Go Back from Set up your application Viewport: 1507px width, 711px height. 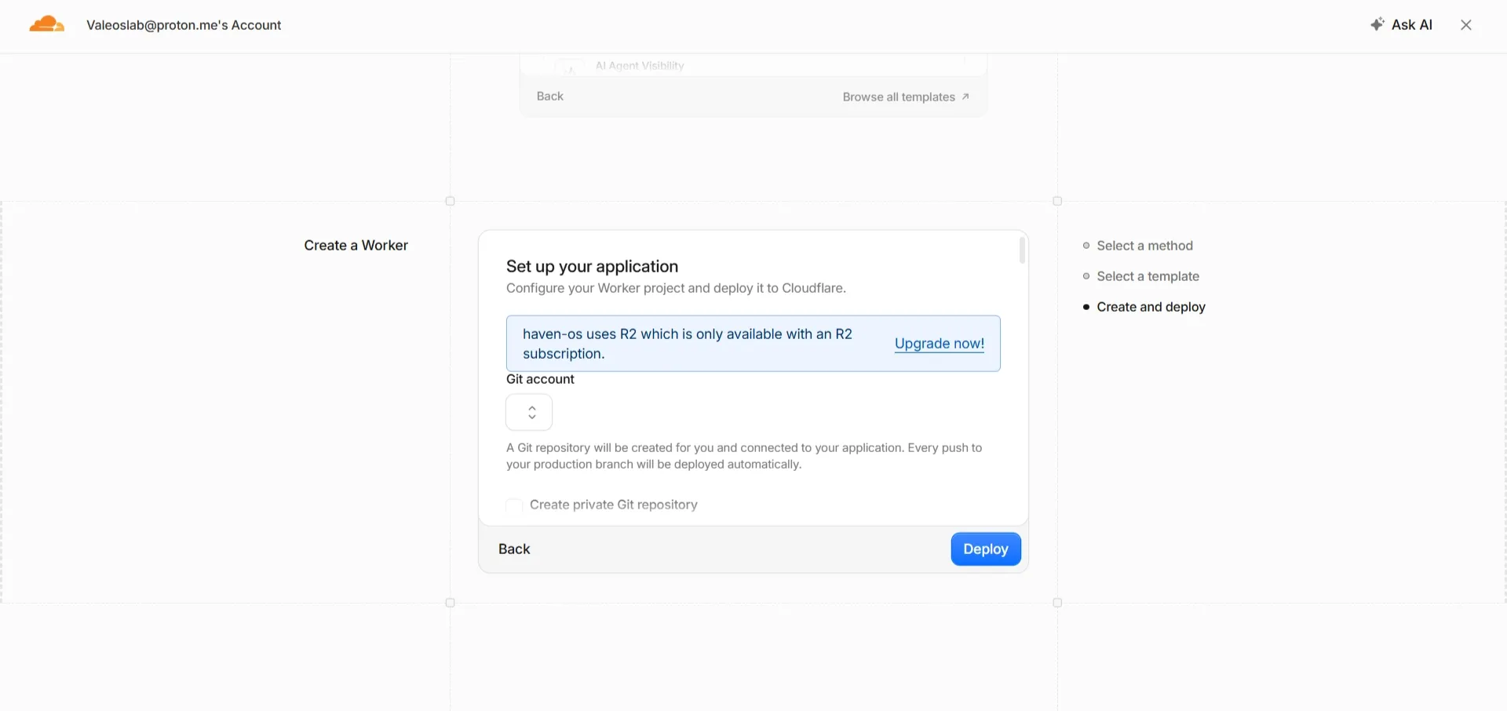514,549
